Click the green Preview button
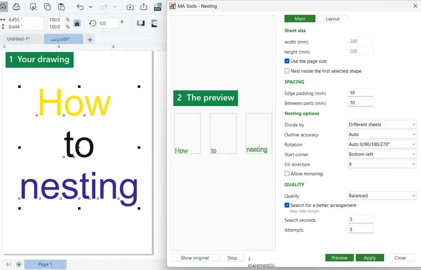 tap(339, 258)
